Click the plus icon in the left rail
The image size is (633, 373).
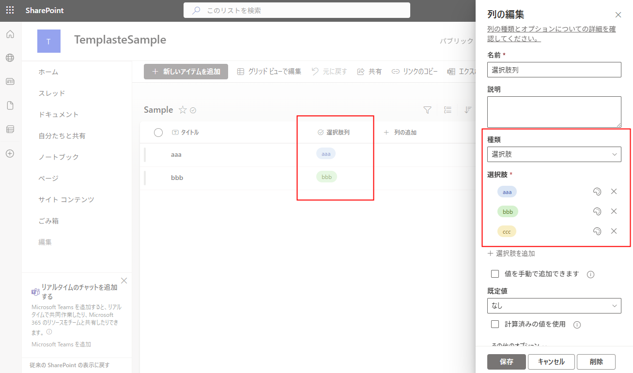10,153
